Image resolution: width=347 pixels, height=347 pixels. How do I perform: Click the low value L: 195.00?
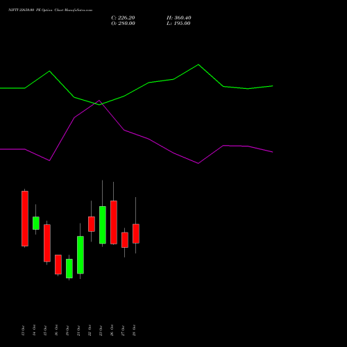point(178,24)
